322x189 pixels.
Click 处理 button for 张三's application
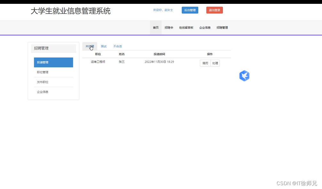215,63
